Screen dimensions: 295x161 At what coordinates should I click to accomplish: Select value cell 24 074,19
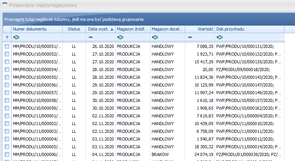(x=200, y=154)
